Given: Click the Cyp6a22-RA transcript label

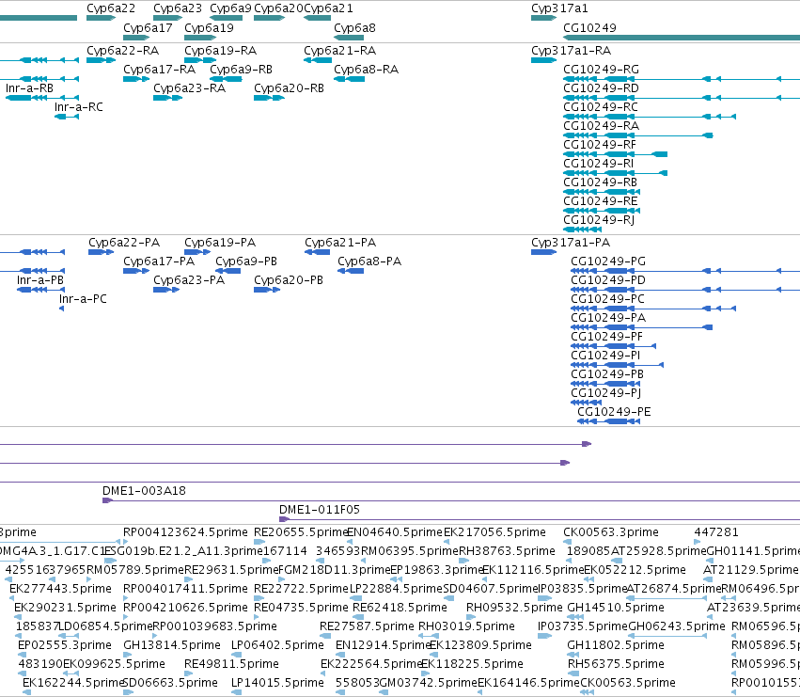Looking at the screenshot, I should [122, 50].
